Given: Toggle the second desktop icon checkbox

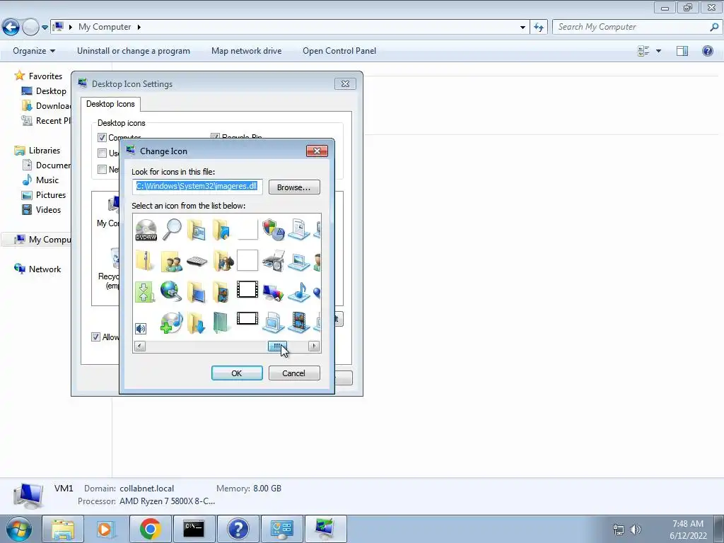Looking at the screenshot, I should (102, 153).
